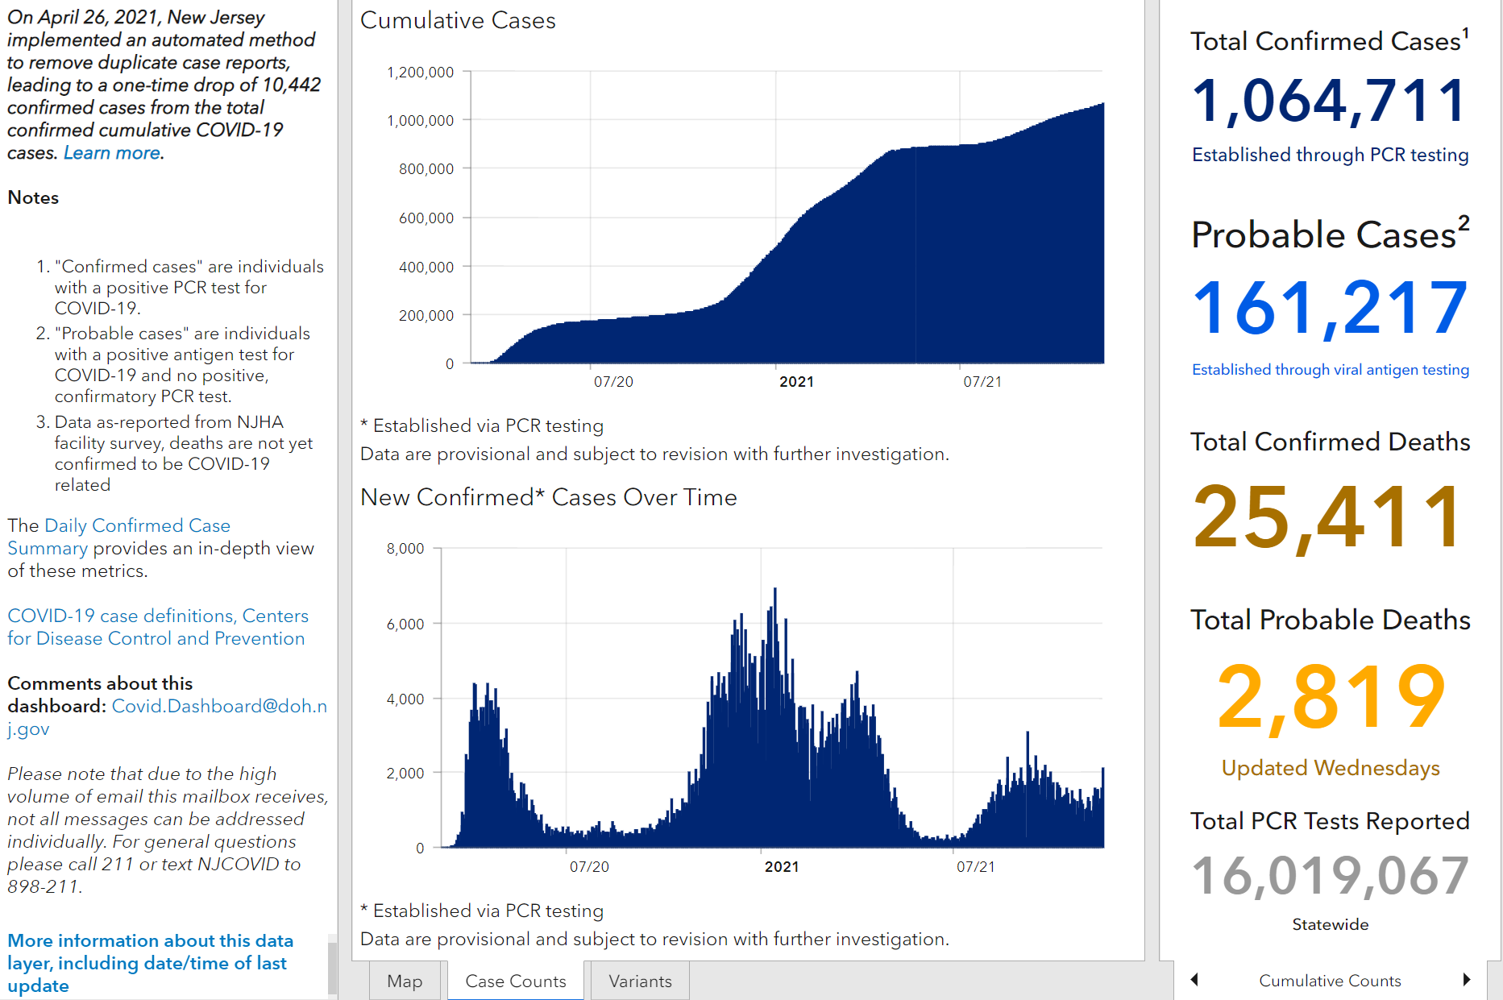The image size is (1503, 1000).
Task: Select the Case Counts tab
Action: coord(516,981)
